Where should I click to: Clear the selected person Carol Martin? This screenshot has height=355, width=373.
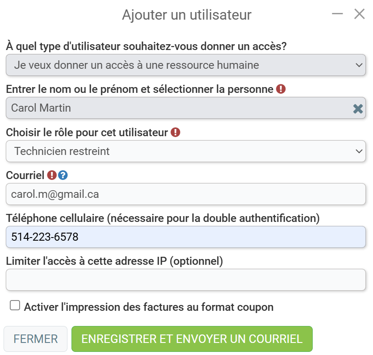point(358,109)
